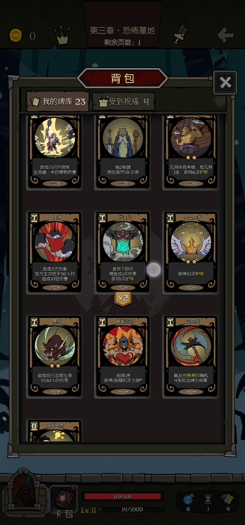
Task: Select the card that draws 2 cards
Action: click(122, 152)
